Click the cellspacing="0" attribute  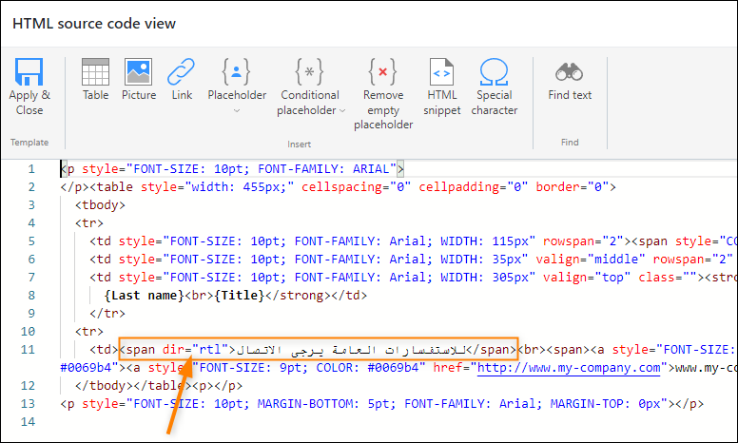(x=357, y=187)
